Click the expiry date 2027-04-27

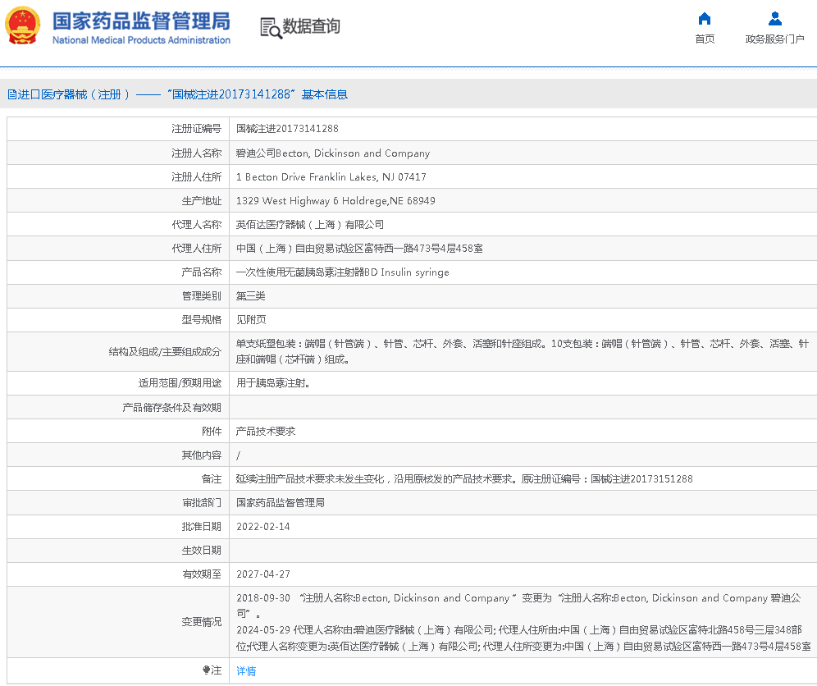[262, 574]
